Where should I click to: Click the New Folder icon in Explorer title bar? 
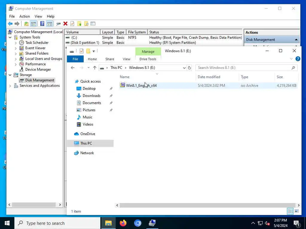pos(88,51)
